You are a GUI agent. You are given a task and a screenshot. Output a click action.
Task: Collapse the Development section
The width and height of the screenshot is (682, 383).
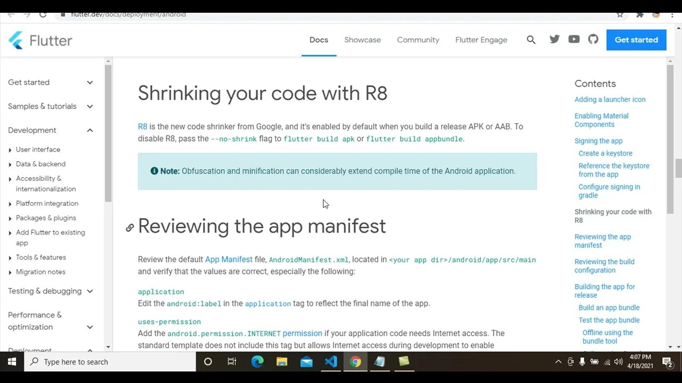pos(51,130)
